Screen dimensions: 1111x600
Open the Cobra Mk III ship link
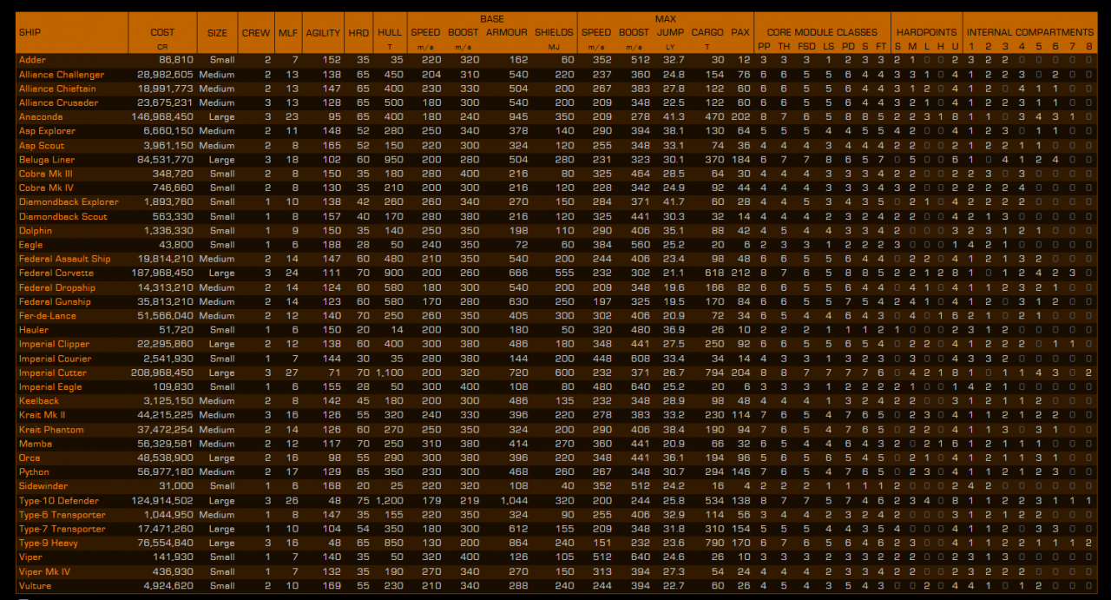point(45,174)
